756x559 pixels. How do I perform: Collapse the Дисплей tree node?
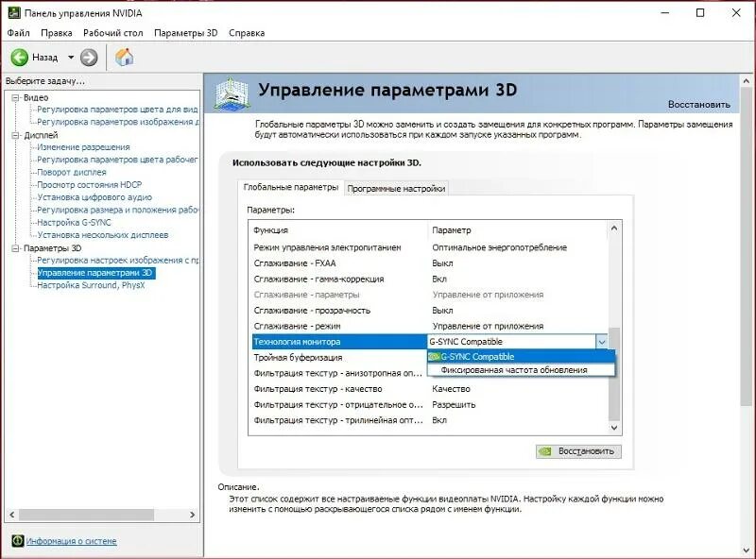(15, 135)
